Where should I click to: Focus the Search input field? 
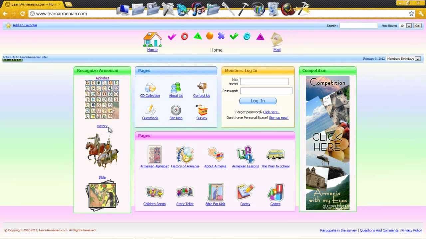click(x=358, y=26)
